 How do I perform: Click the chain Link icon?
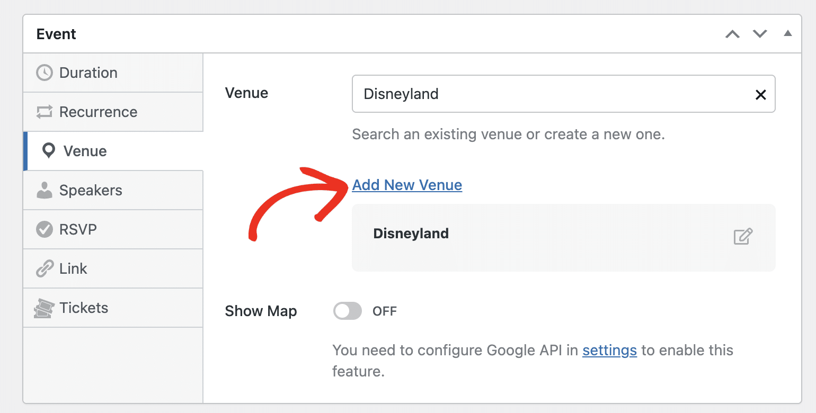click(44, 268)
